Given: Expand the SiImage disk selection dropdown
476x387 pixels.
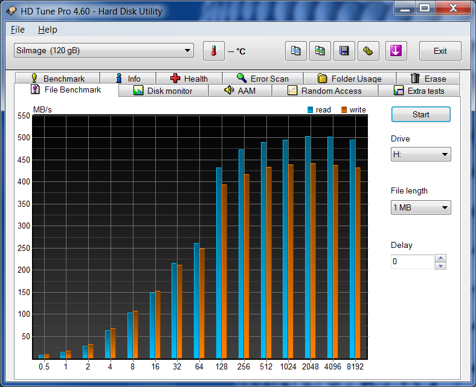Looking at the screenshot, I should [103, 51].
